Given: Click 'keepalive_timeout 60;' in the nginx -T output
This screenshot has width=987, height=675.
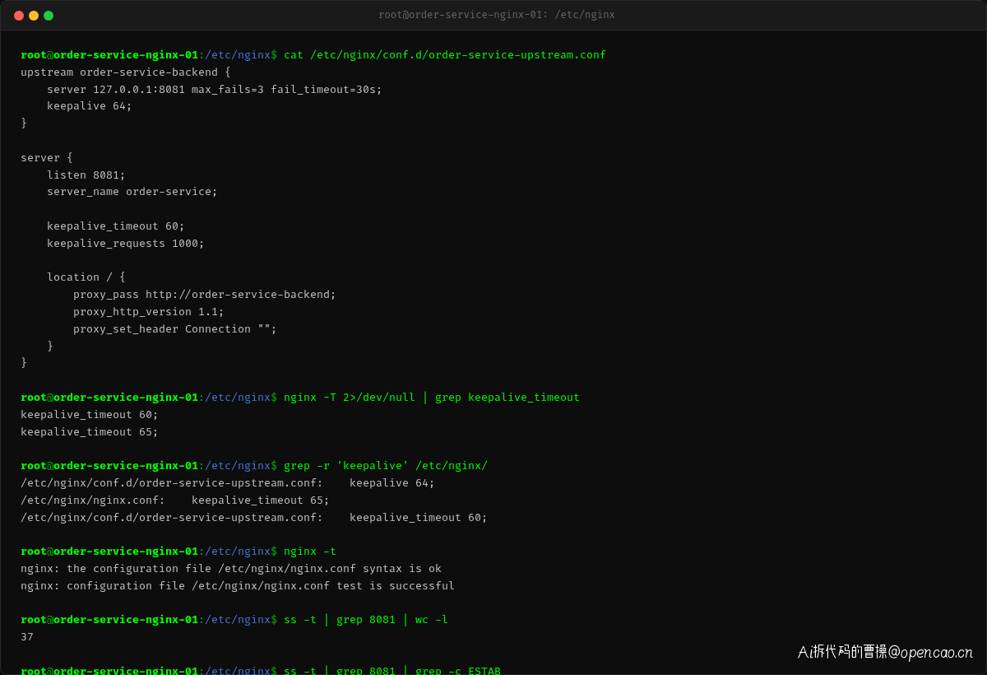Looking at the screenshot, I should tap(90, 415).
